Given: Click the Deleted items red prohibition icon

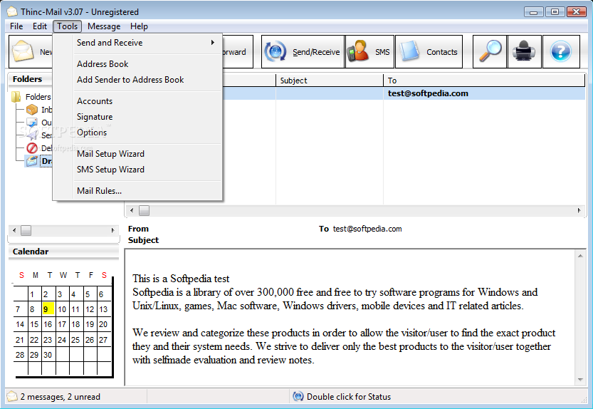Looking at the screenshot, I should coord(32,148).
